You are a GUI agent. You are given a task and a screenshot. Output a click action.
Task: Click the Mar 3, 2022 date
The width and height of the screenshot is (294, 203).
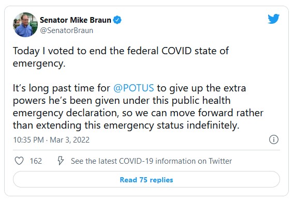pos(69,140)
